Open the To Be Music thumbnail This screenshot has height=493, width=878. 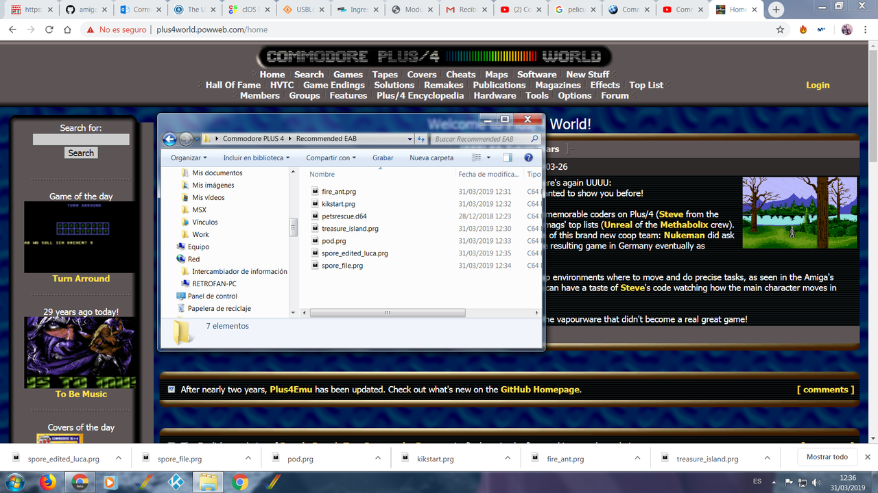pos(80,353)
